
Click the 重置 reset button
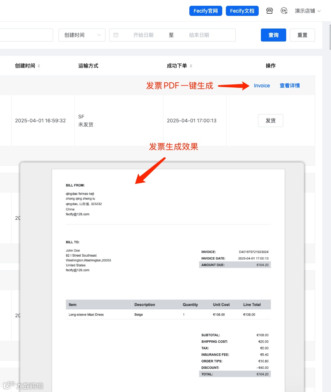(x=302, y=35)
